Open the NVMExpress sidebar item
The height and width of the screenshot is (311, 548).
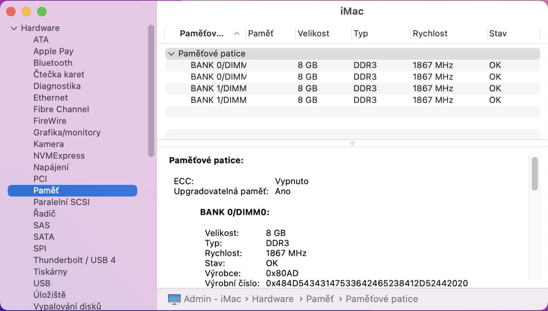59,155
